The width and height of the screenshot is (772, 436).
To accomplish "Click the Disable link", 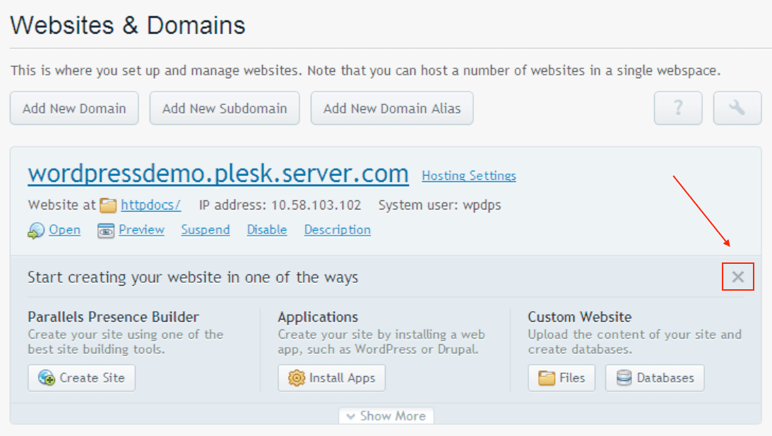I will [266, 230].
